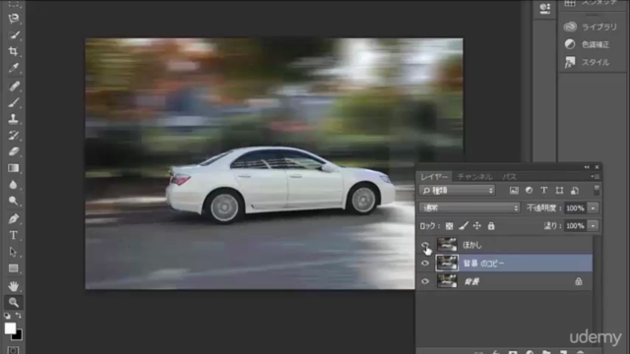Select the Clone Stamp tool
The image size is (630, 354).
coord(13,119)
